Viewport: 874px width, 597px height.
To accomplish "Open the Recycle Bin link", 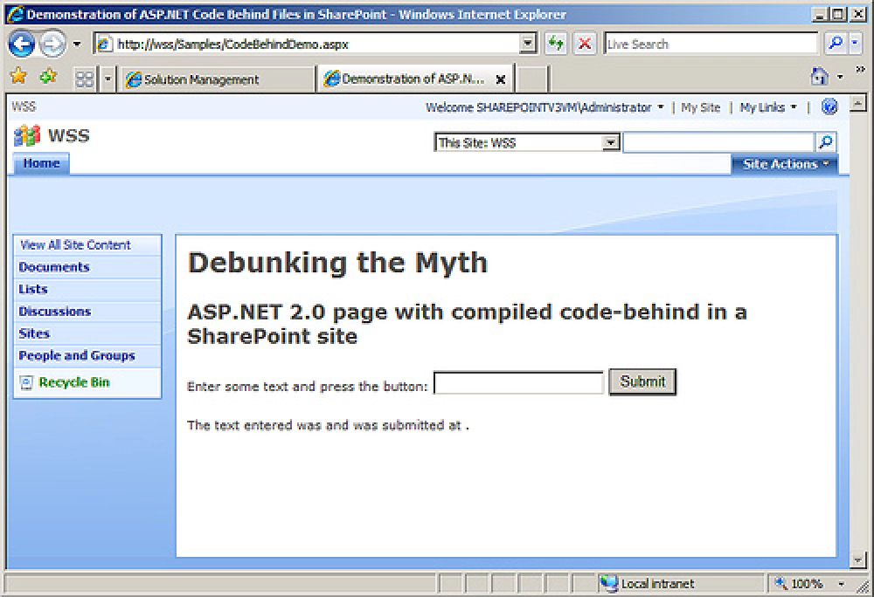I will pos(74,381).
